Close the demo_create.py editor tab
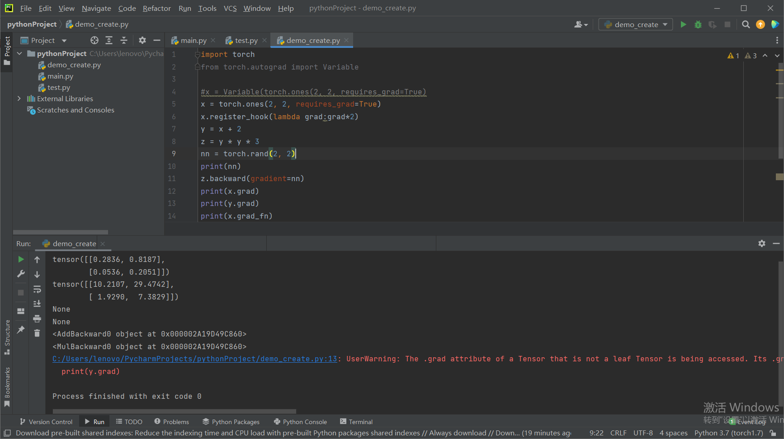 tap(346, 40)
